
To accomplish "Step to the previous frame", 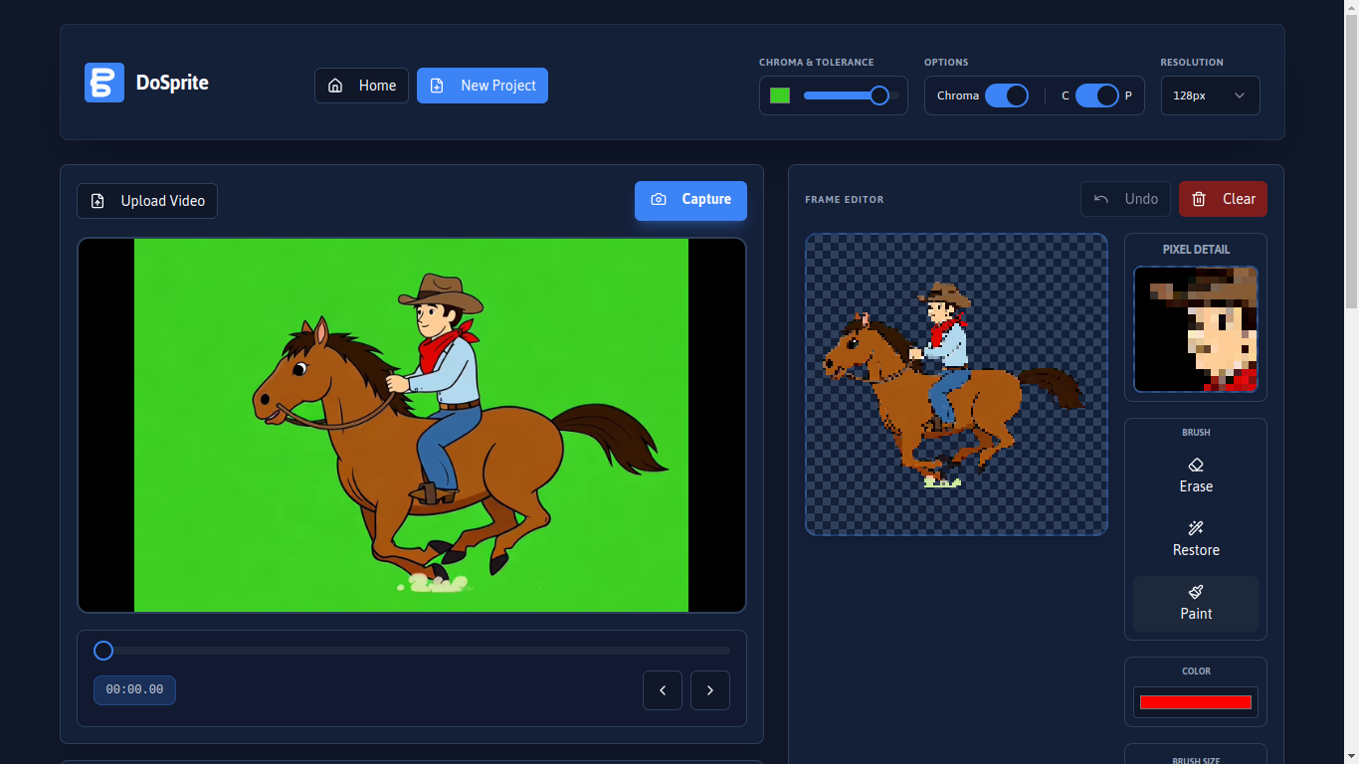I will (x=663, y=690).
